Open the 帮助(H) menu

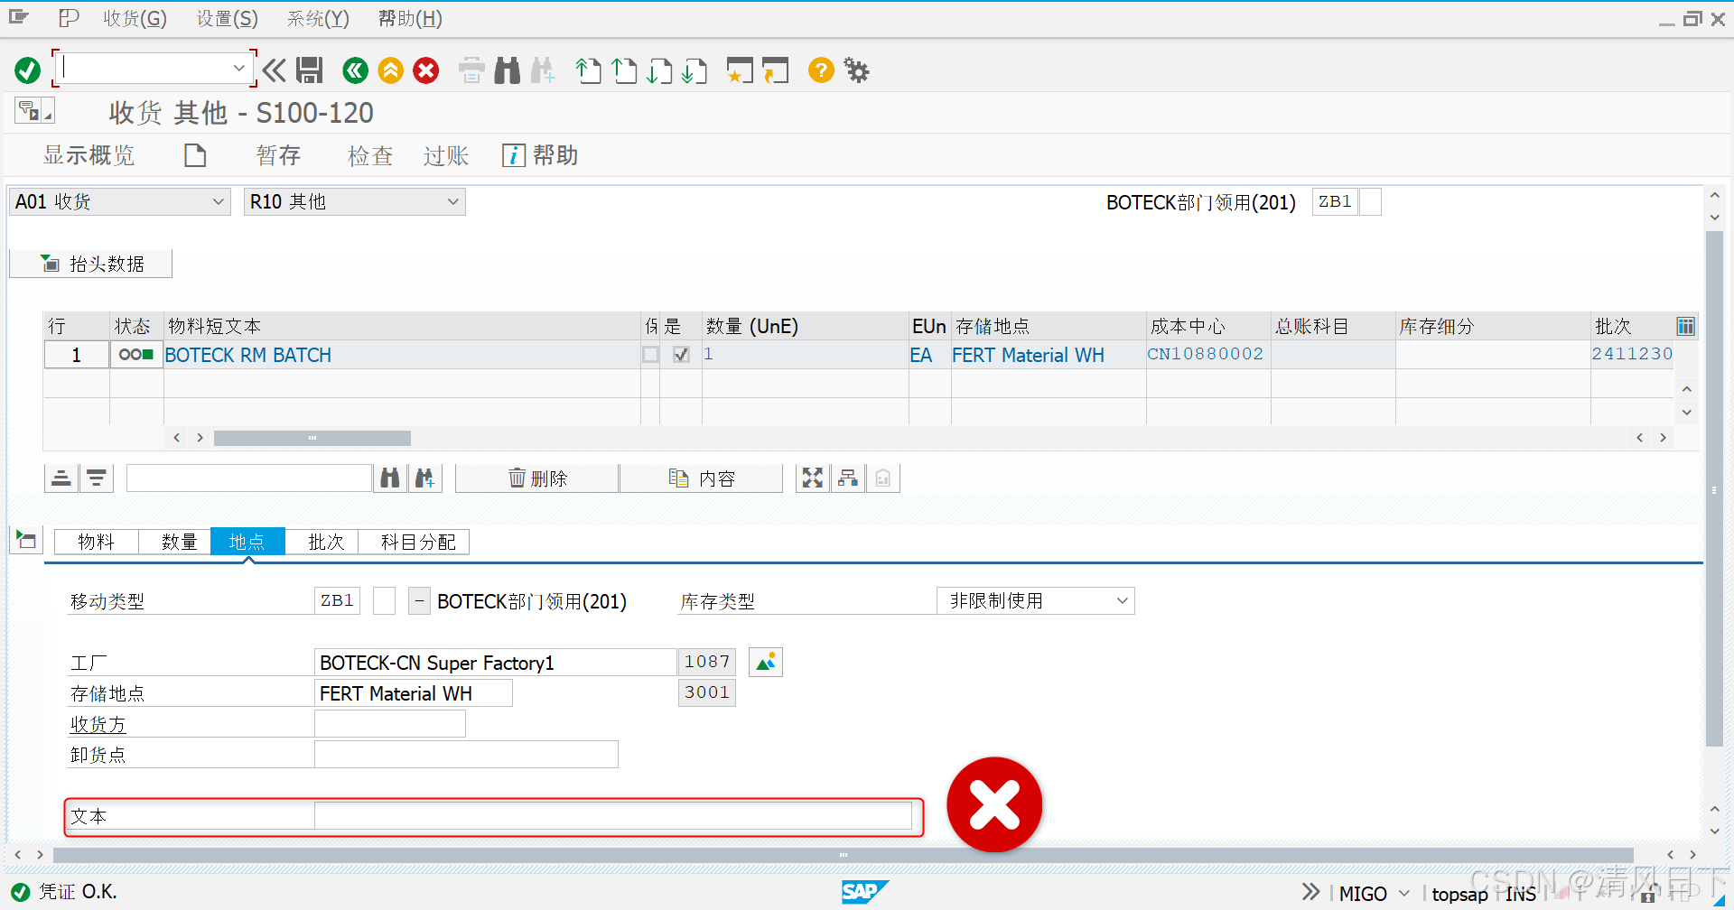click(x=410, y=18)
